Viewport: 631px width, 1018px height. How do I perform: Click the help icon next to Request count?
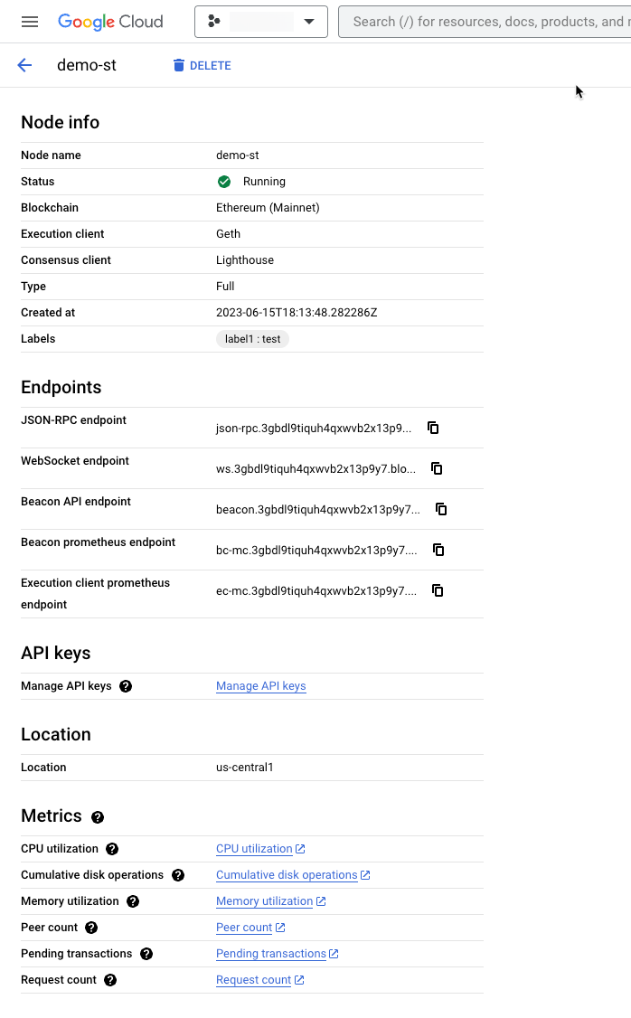pyautogui.click(x=109, y=980)
